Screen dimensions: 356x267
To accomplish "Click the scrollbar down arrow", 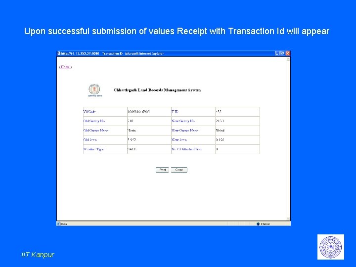I will tap(288, 219).
